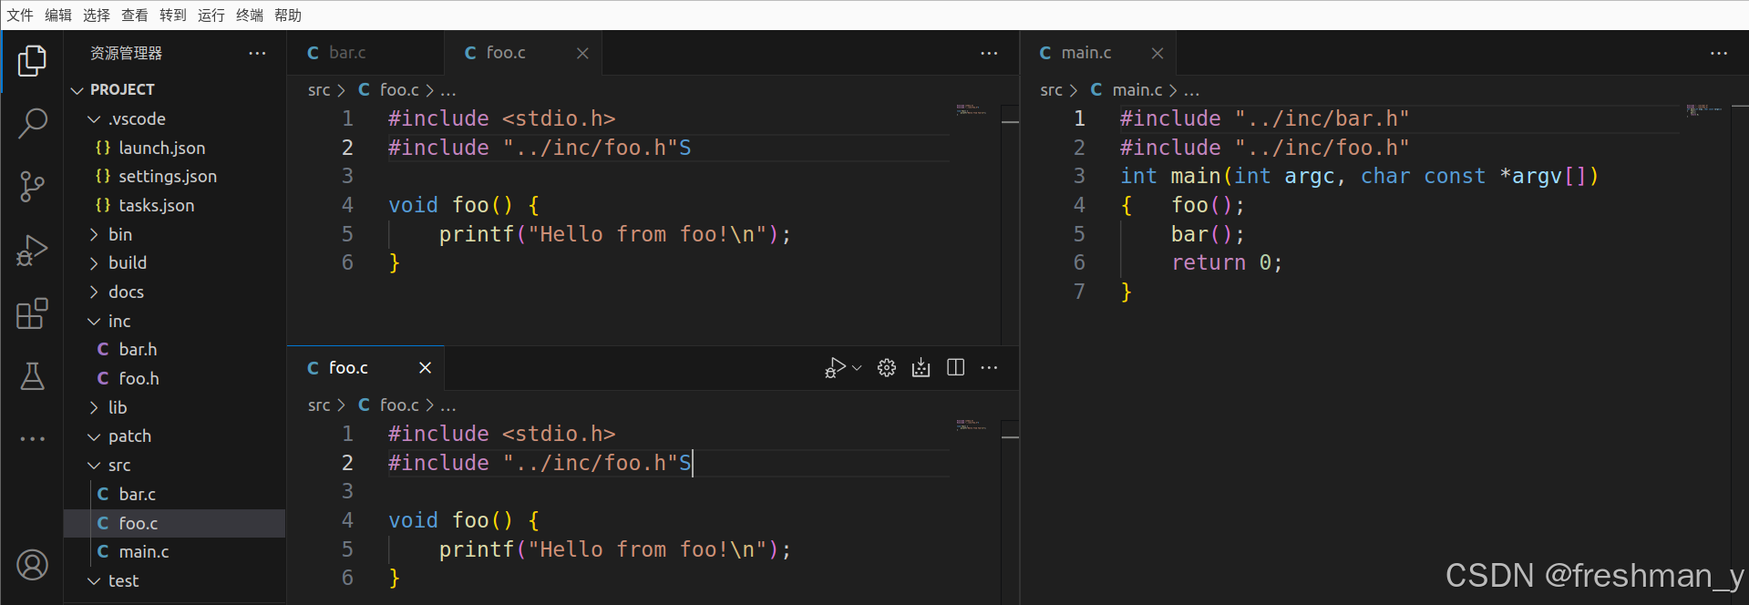The image size is (1749, 605).
Task: Open the Explorer view in activity bar
Action: point(32,61)
